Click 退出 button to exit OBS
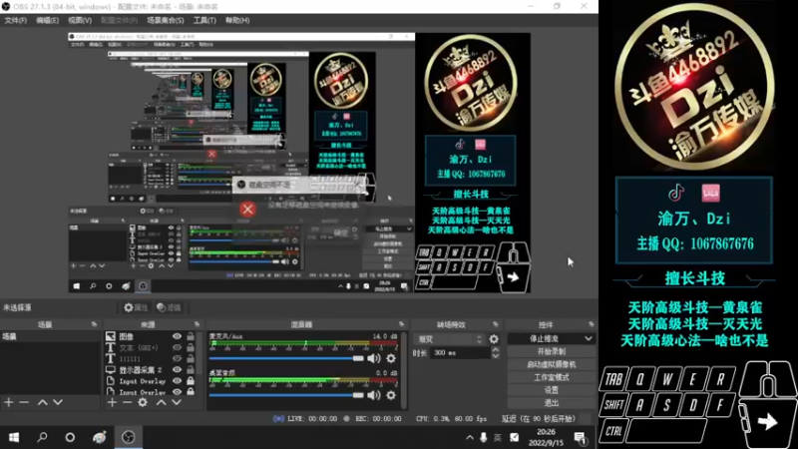The width and height of the screenshot is (798, 449). [552, 403]
